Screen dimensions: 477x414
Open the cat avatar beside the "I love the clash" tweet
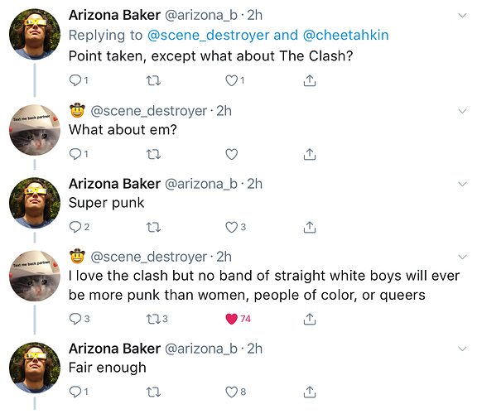pos(35,276)
